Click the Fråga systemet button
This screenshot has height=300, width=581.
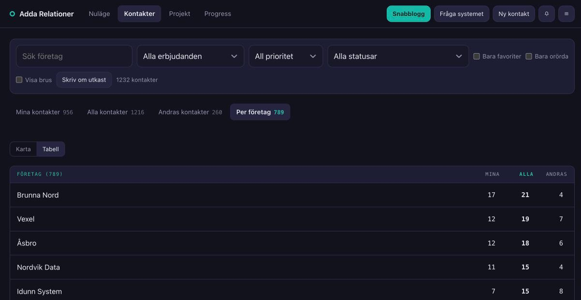(462, 14)
